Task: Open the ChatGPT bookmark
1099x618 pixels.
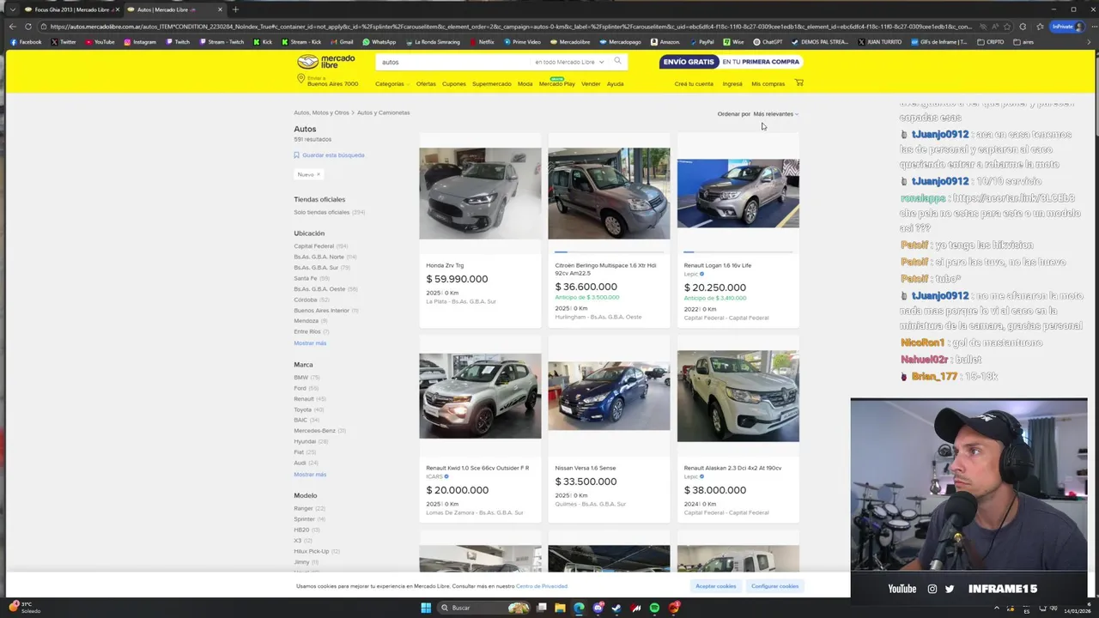Action: (x=768, y=41)
